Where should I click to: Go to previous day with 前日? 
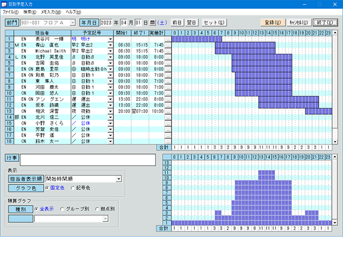click(177, 23)
